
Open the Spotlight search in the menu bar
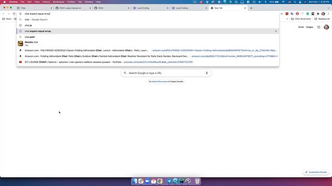(295, 2)
